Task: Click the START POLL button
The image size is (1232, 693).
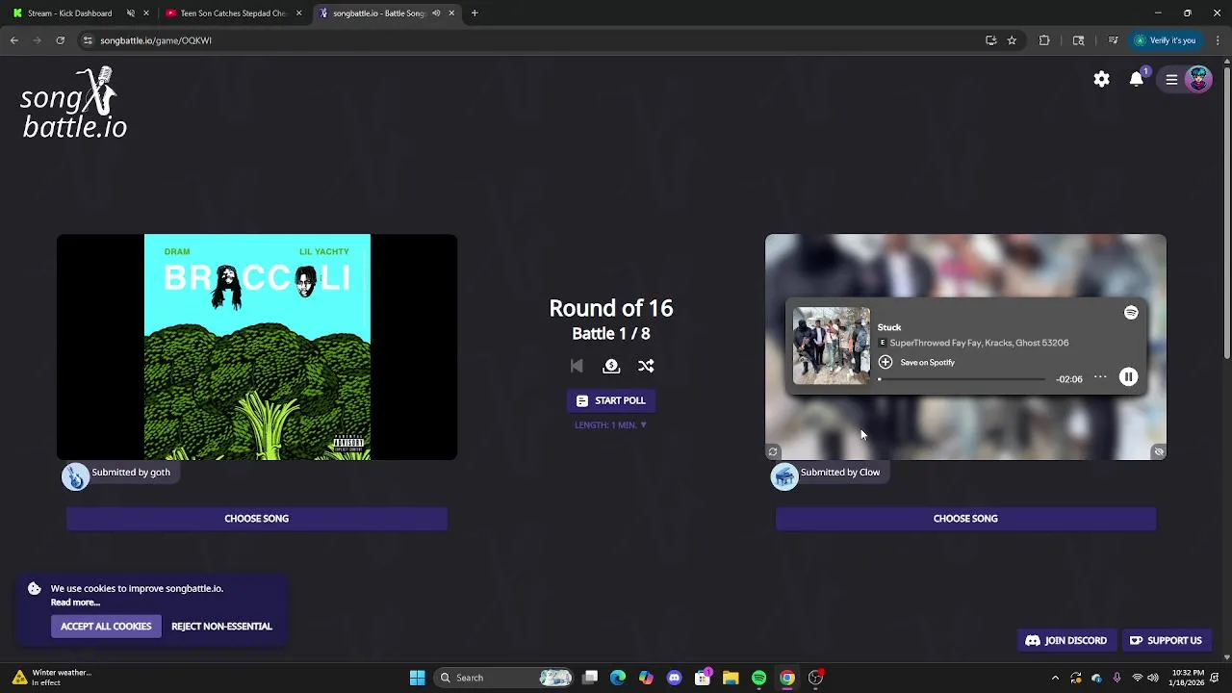Action: coord(611,400)
